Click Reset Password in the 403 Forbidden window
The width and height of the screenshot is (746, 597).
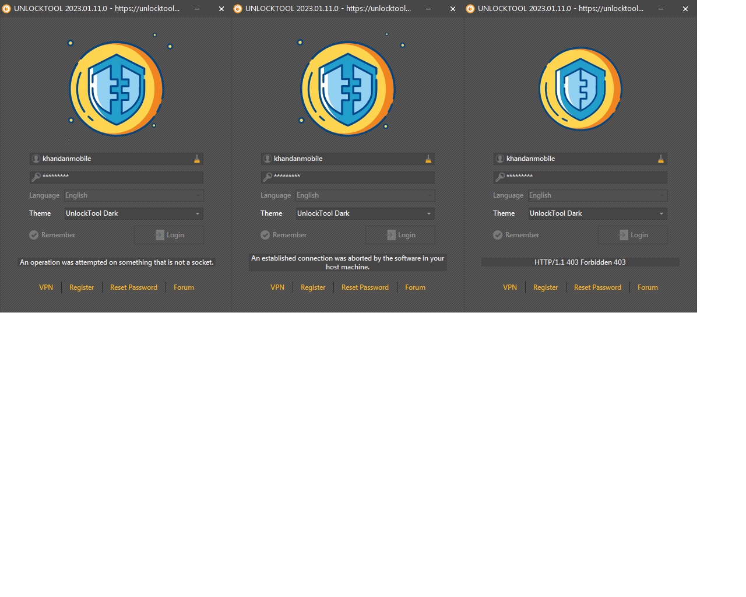pos(597,287)
